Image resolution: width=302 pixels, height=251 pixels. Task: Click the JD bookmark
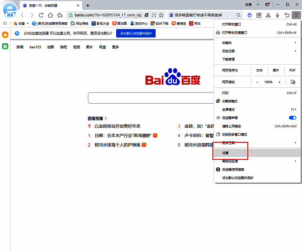[195, 24]
